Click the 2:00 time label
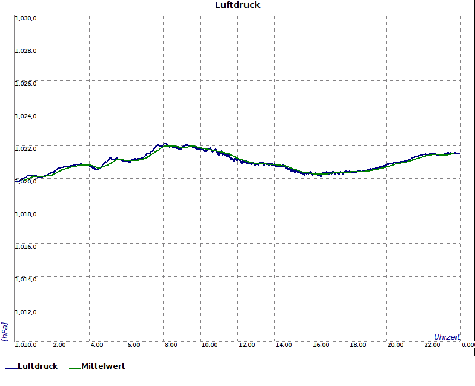 pyautogui.click(x=59, y=345)
